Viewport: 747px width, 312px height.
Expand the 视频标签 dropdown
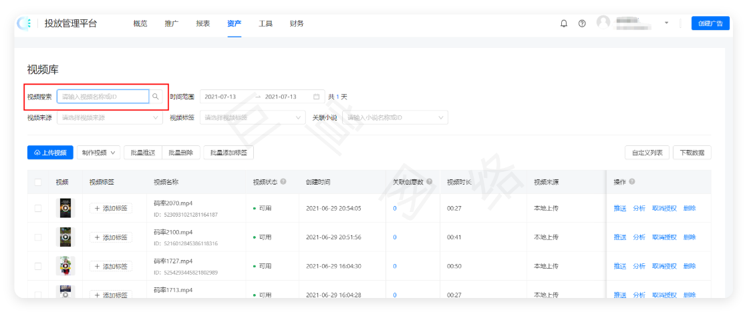[x=253, y=117]
